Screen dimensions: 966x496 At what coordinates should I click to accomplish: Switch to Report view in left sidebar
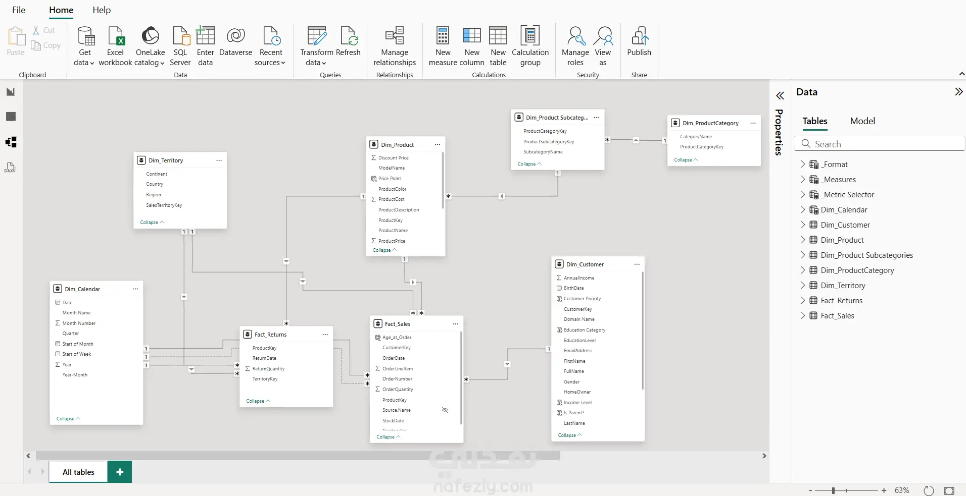point(11,91)
